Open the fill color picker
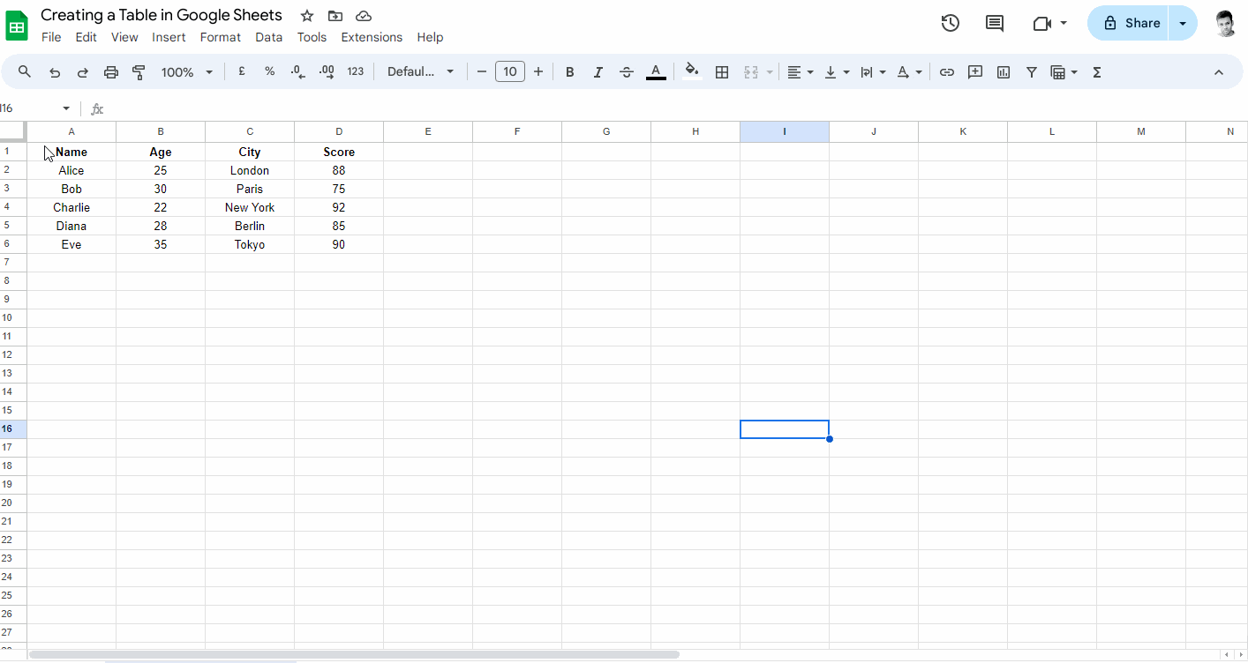Viewport: 1248px width, 663px height. pos(691,71)
